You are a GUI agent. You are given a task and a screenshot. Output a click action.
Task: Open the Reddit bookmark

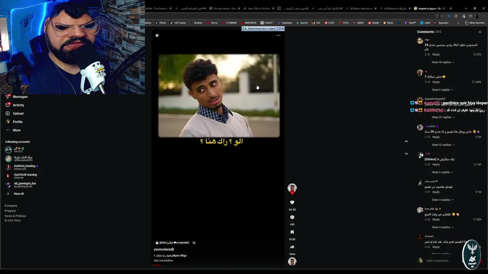coord(374,23)
